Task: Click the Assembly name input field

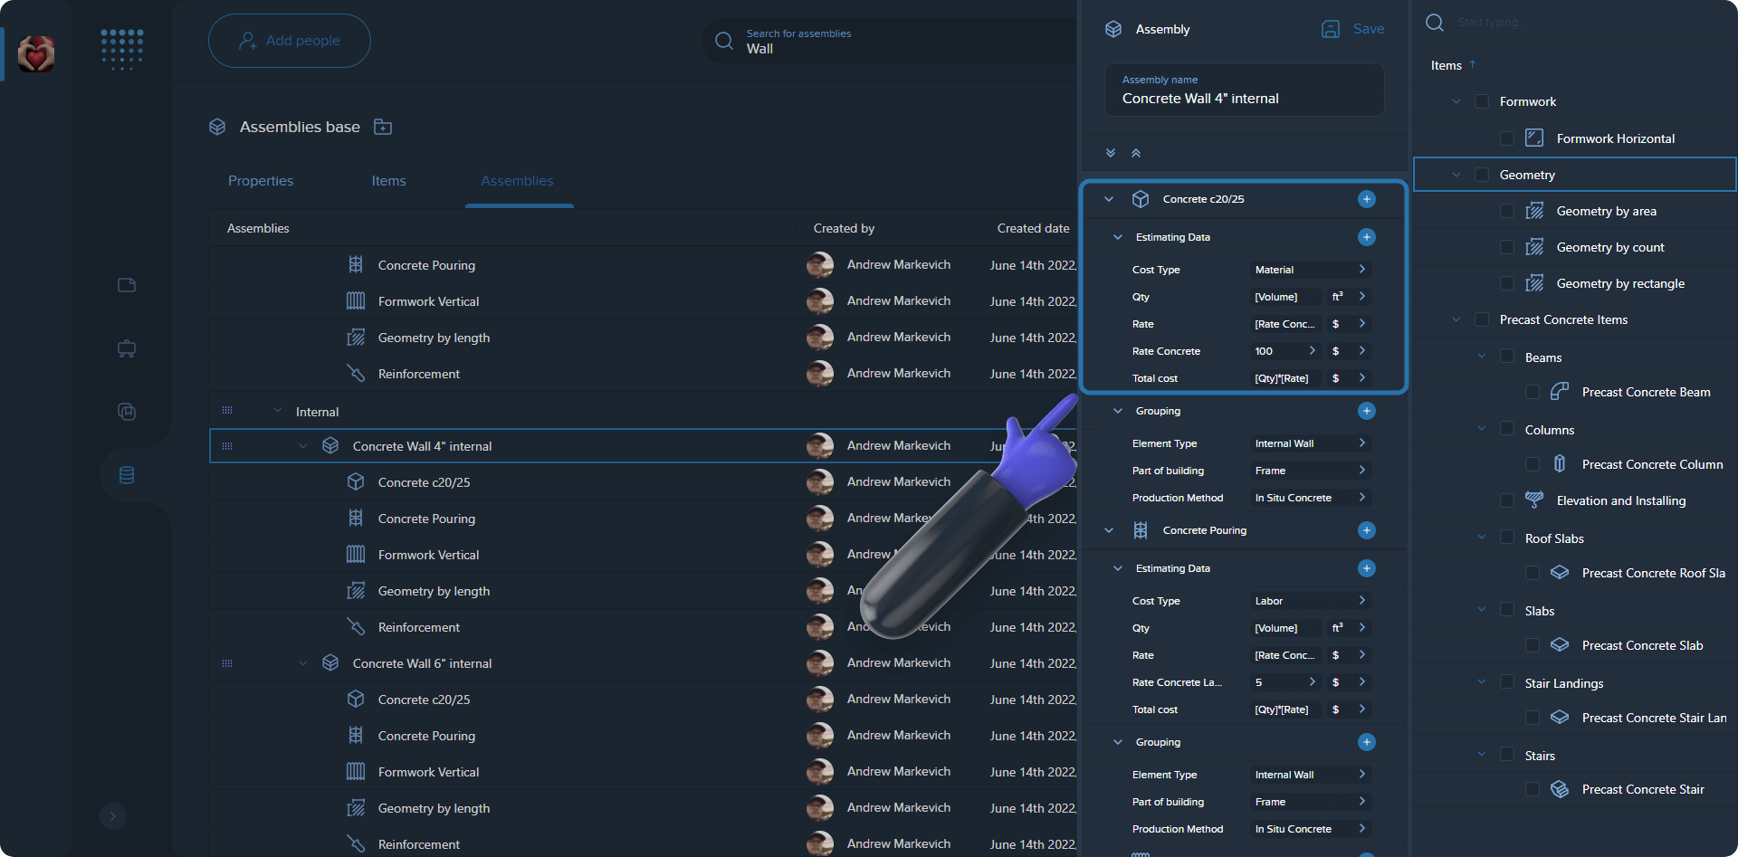Action: (1244, 90)
